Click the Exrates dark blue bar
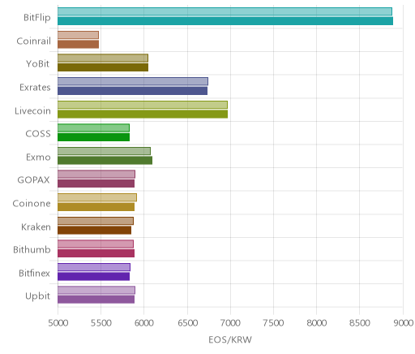Image resolution: width=415 pixels, height=354 pixels. [132, 91]
